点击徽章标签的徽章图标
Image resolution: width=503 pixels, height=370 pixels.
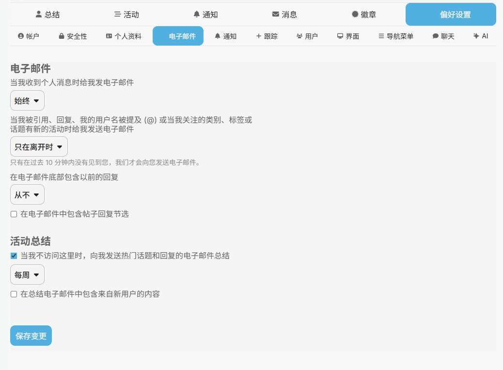(x=355, y=15)
